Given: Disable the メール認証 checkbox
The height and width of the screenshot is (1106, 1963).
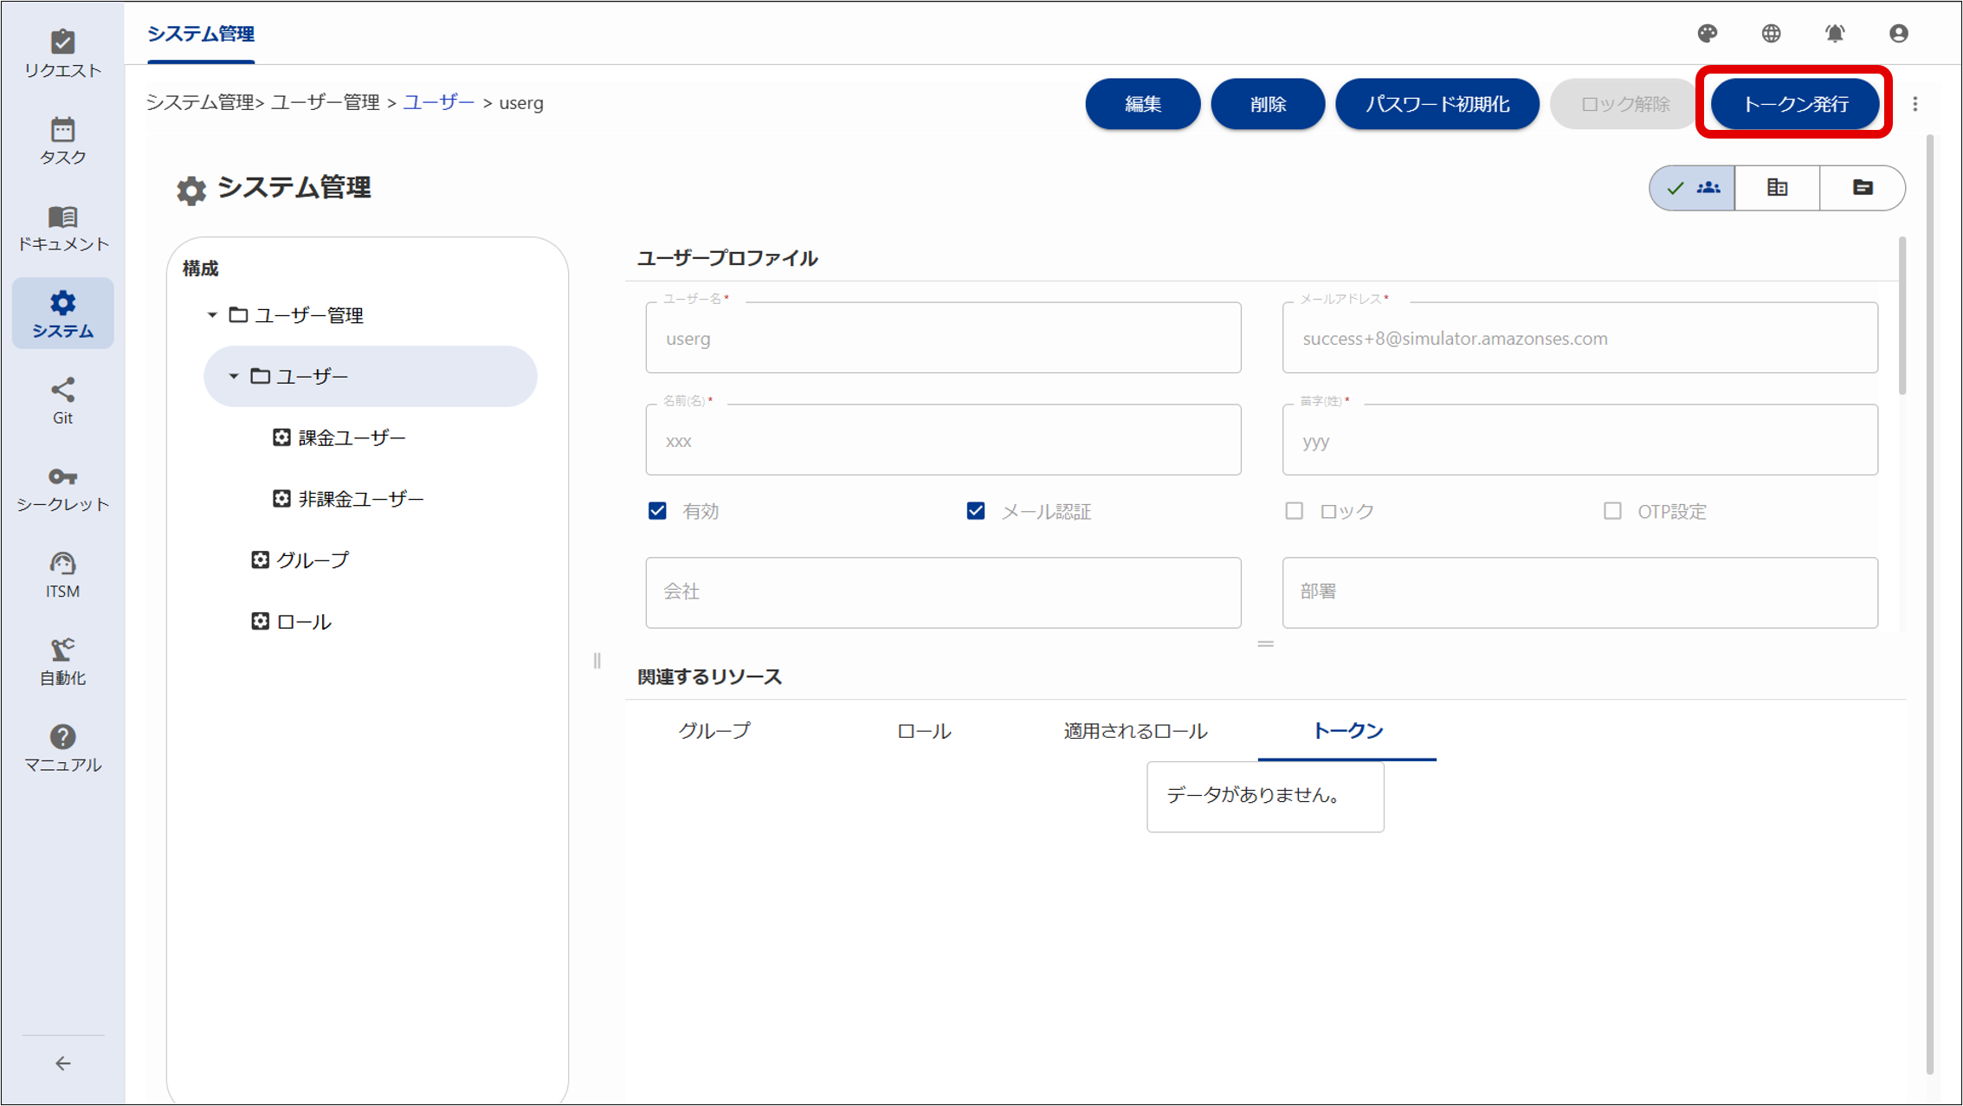Looking at the screenshot, I should 975,511.
